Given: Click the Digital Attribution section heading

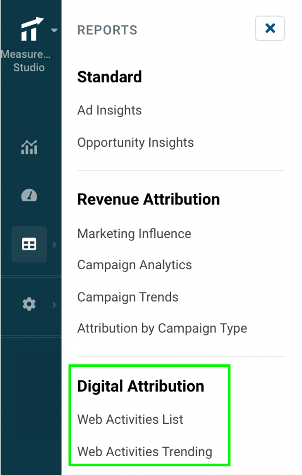Looking at the screenshot, I should pos(140,386).
